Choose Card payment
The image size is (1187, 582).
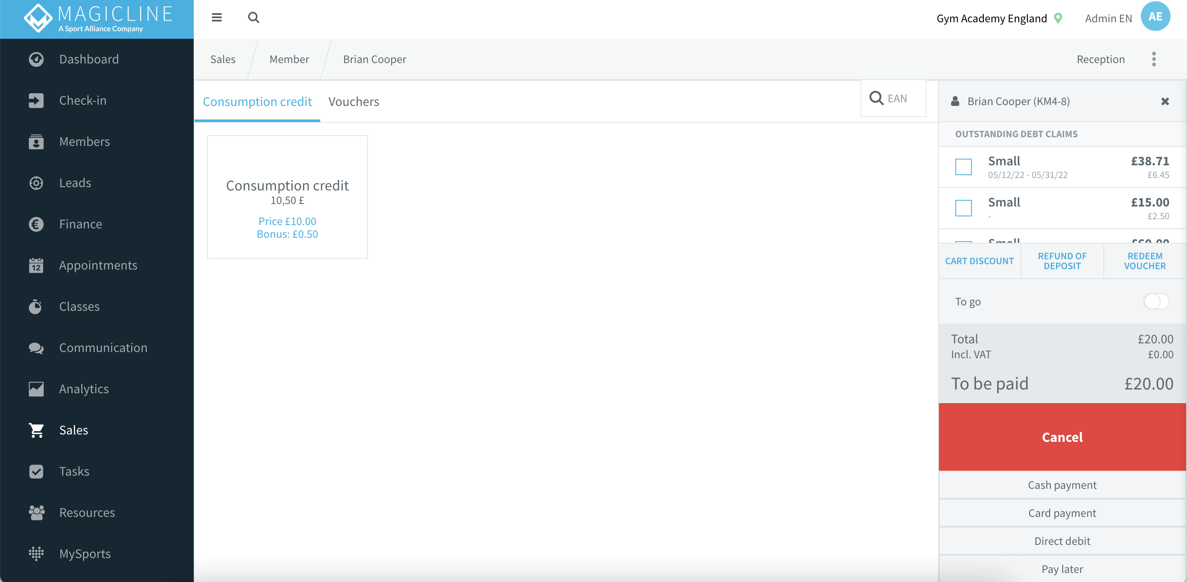(x=1062, y=513)
